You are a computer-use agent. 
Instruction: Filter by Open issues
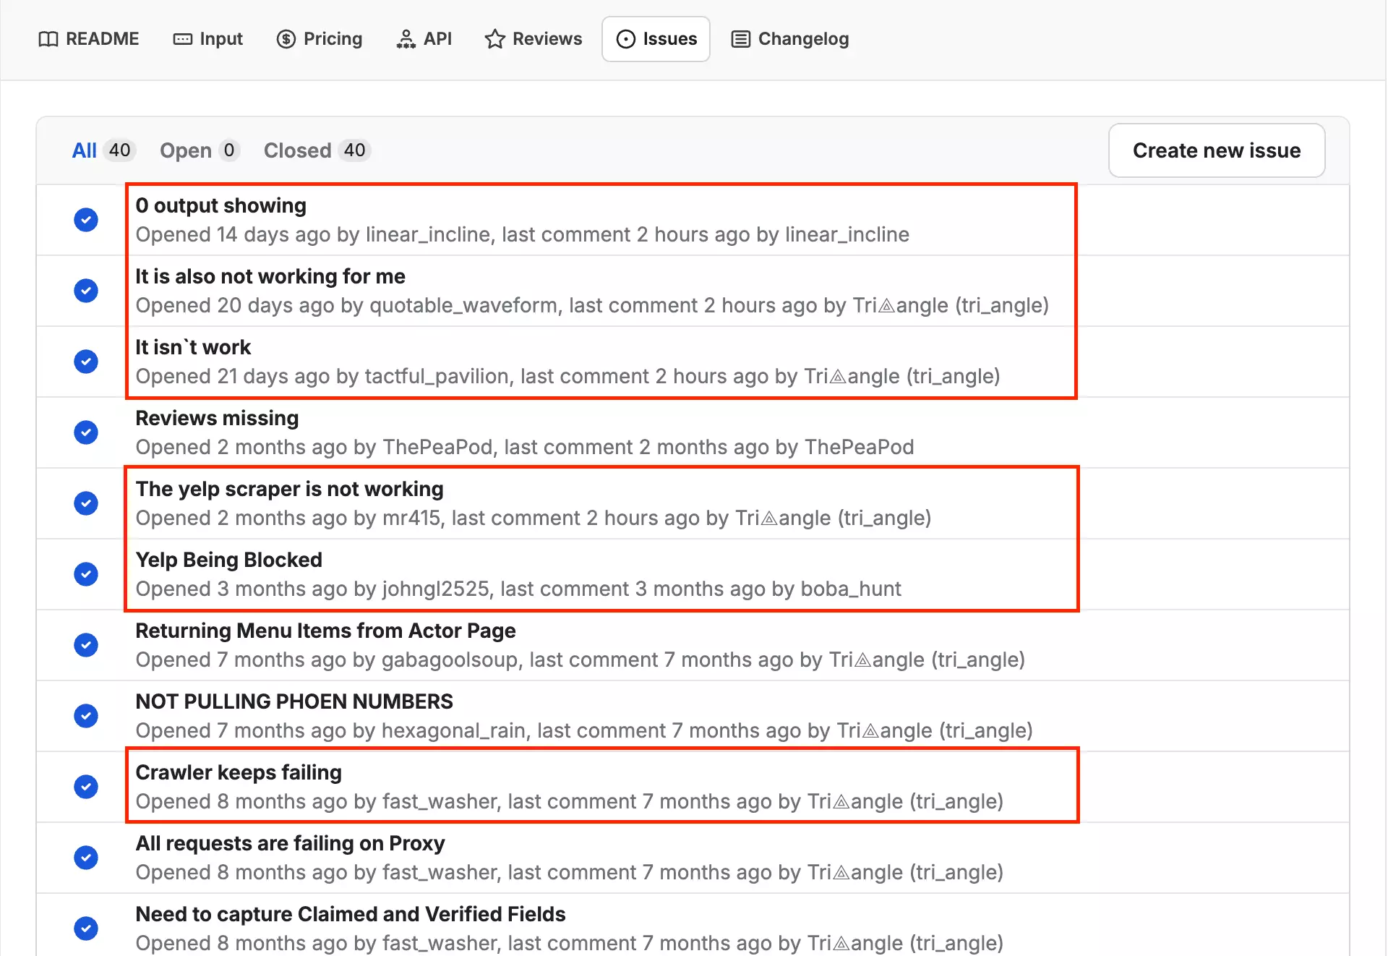[x=200, y=150]
